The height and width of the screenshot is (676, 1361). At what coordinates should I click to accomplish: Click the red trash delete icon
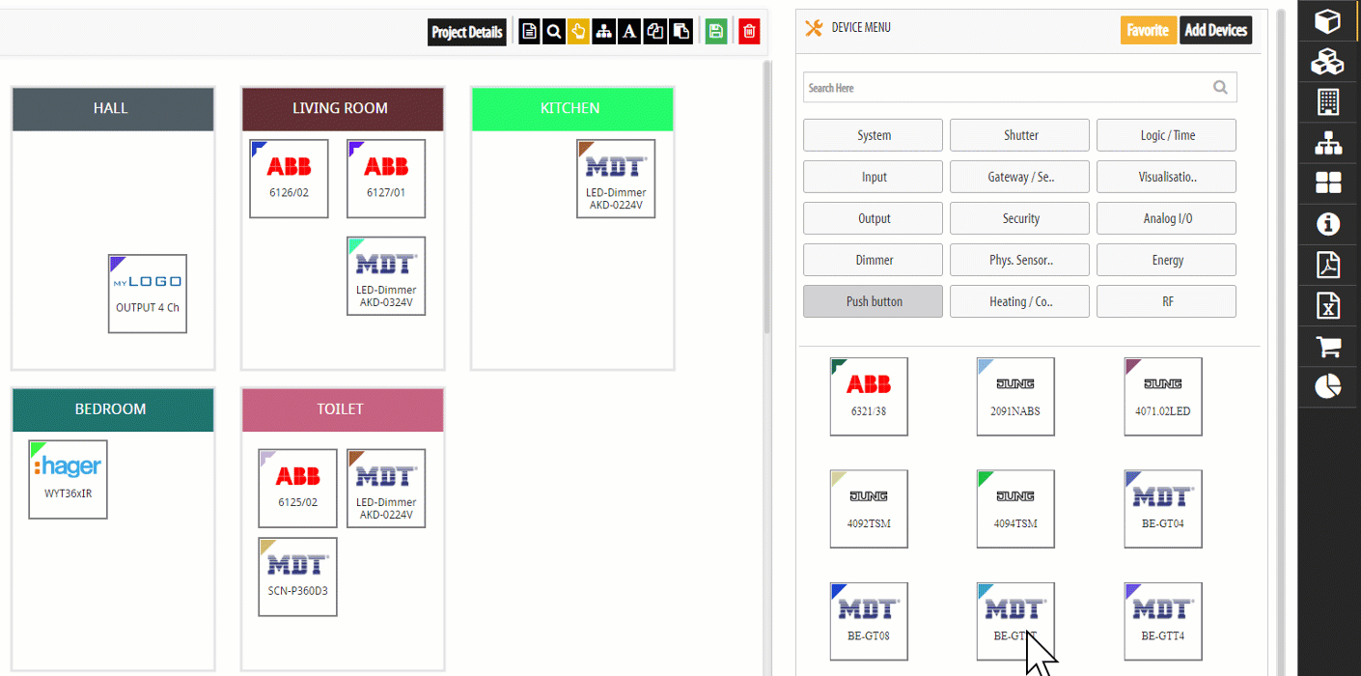[749, 32]
